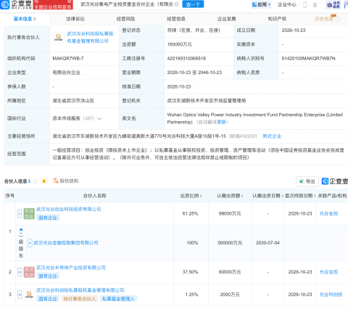Open 企业中心 link in header
Viewport: 348px width, 309px height.
pos(287,4)
